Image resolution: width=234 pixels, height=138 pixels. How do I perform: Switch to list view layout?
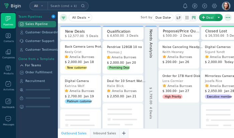click(187, 18)
